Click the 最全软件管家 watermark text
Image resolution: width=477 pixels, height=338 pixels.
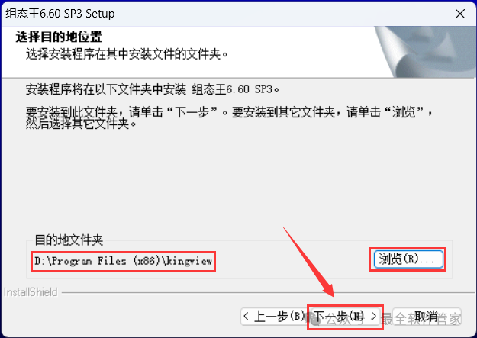pyautogui.click(x=421, y=319)
